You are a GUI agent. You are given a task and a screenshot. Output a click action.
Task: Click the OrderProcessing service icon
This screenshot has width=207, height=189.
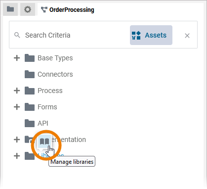coord(44,10)
